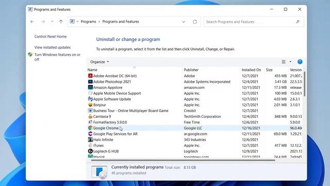Click the Creobit publisher cell

(x=190, y=111)
